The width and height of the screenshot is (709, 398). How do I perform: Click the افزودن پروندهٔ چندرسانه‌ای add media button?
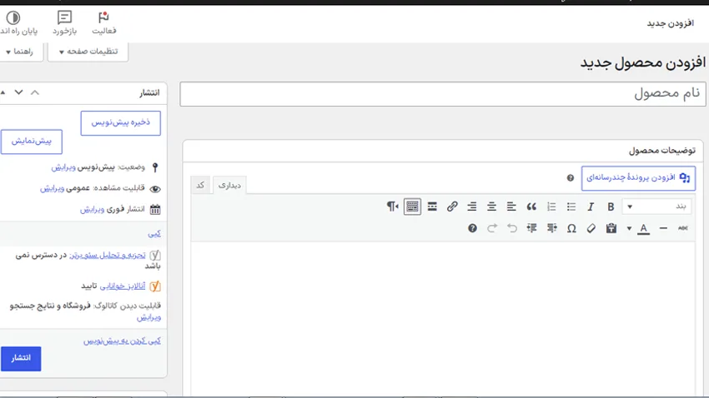click(638, 178)
